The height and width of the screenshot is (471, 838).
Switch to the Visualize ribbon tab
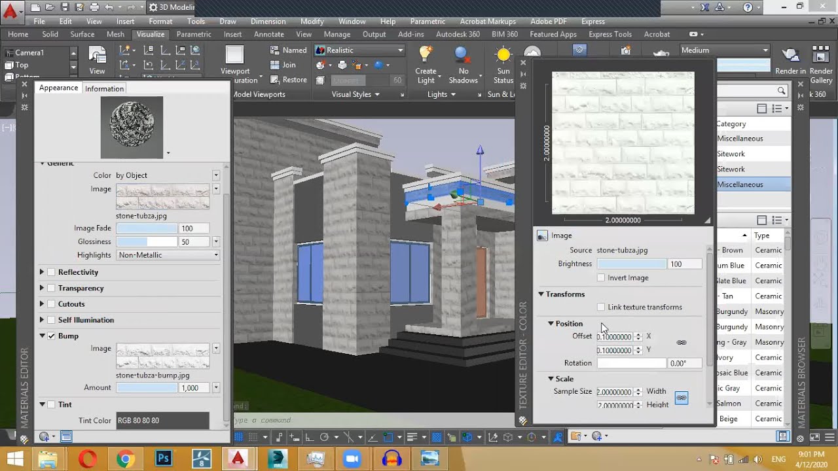click(151, 34)
